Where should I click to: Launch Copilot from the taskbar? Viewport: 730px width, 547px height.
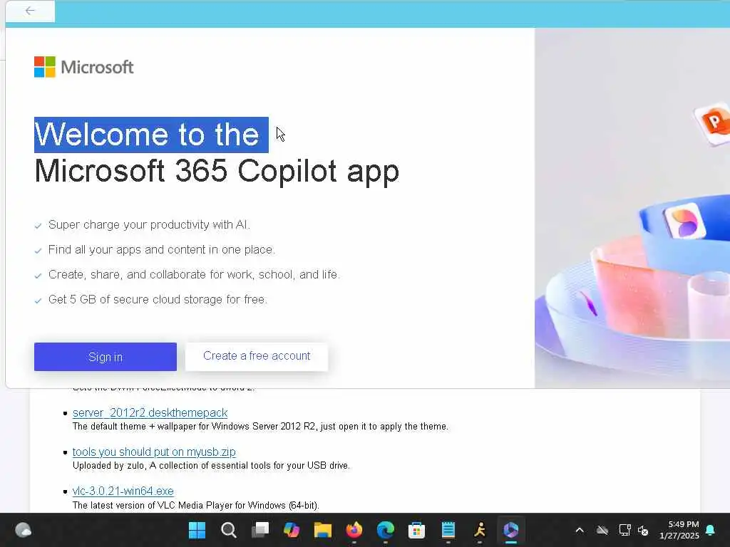point(292,530)
